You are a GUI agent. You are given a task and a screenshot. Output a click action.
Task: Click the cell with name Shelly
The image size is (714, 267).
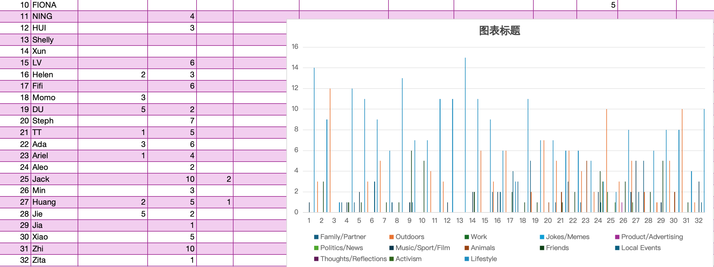coord(54,40)
